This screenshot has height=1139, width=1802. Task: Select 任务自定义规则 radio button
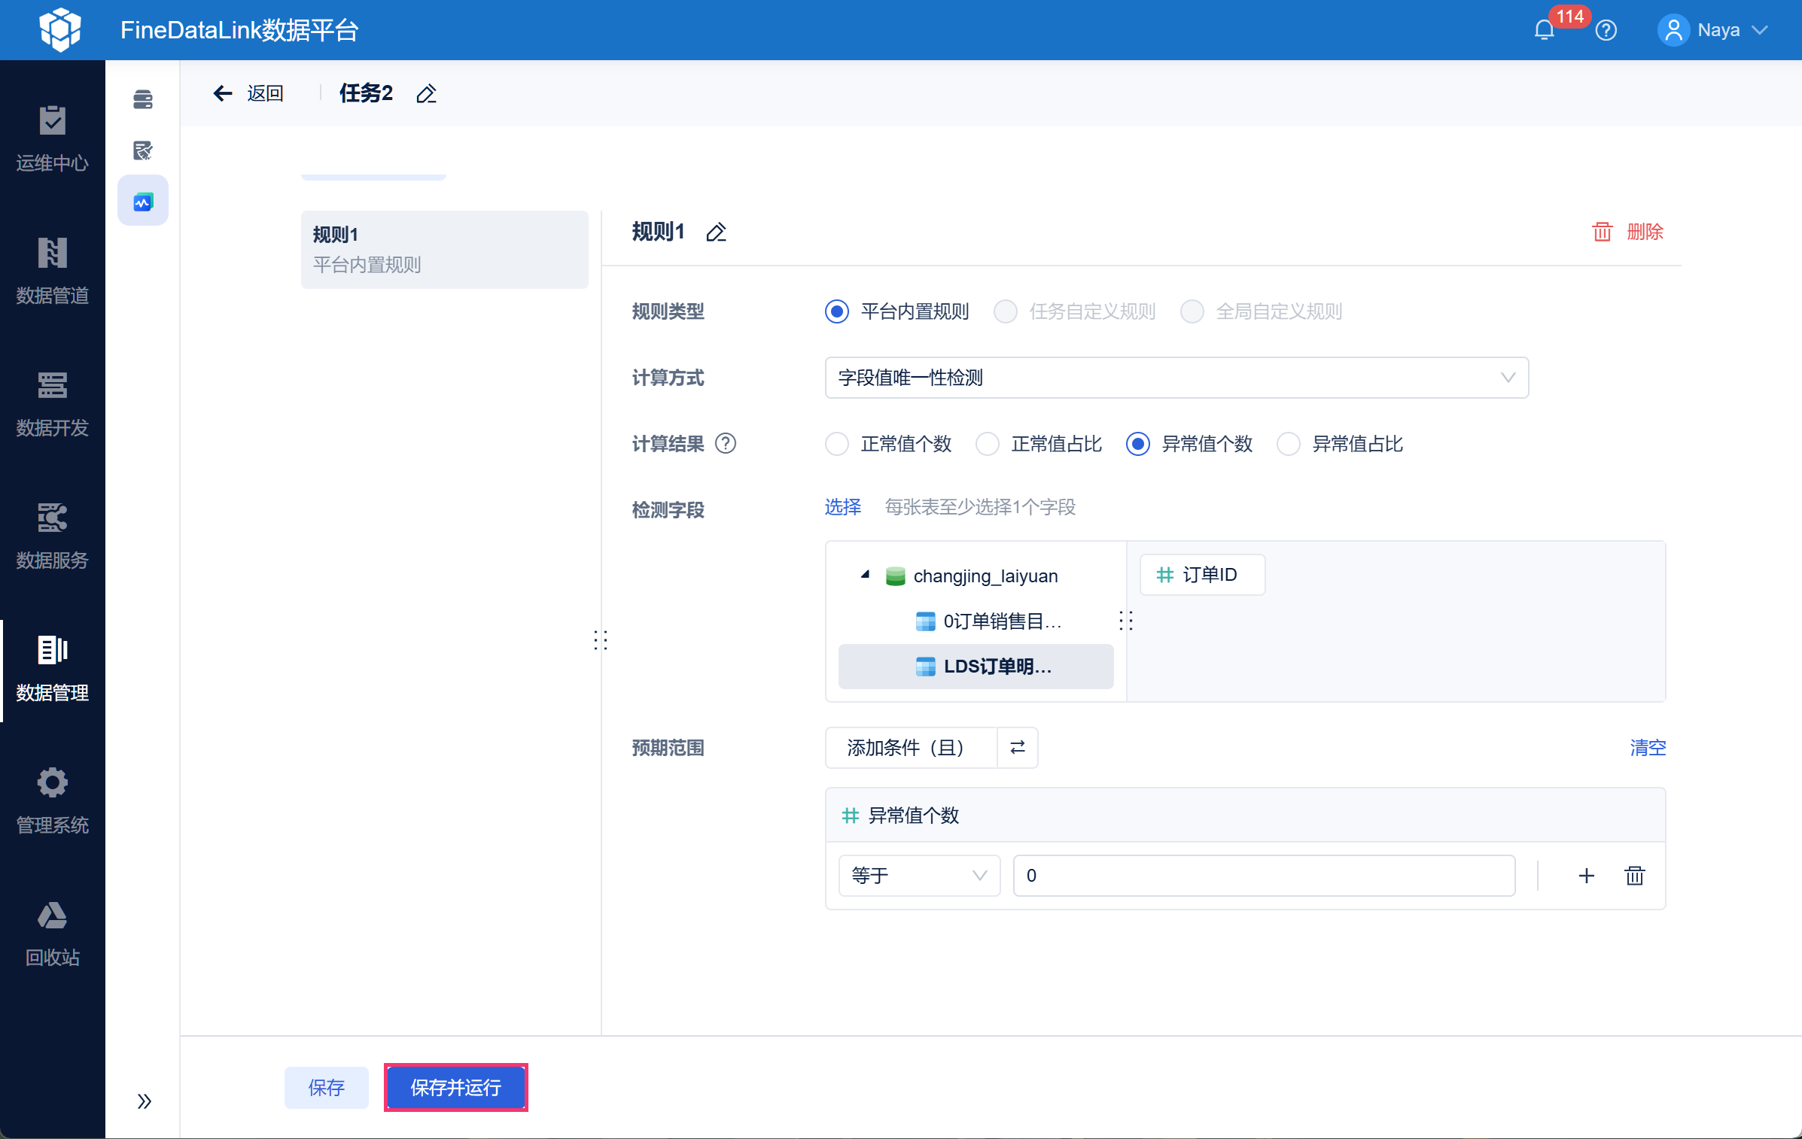point(1005,311)
